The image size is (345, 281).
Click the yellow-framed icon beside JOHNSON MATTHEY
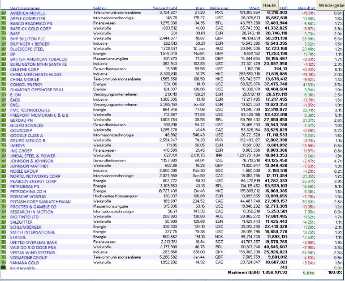(x=3, y=166)
